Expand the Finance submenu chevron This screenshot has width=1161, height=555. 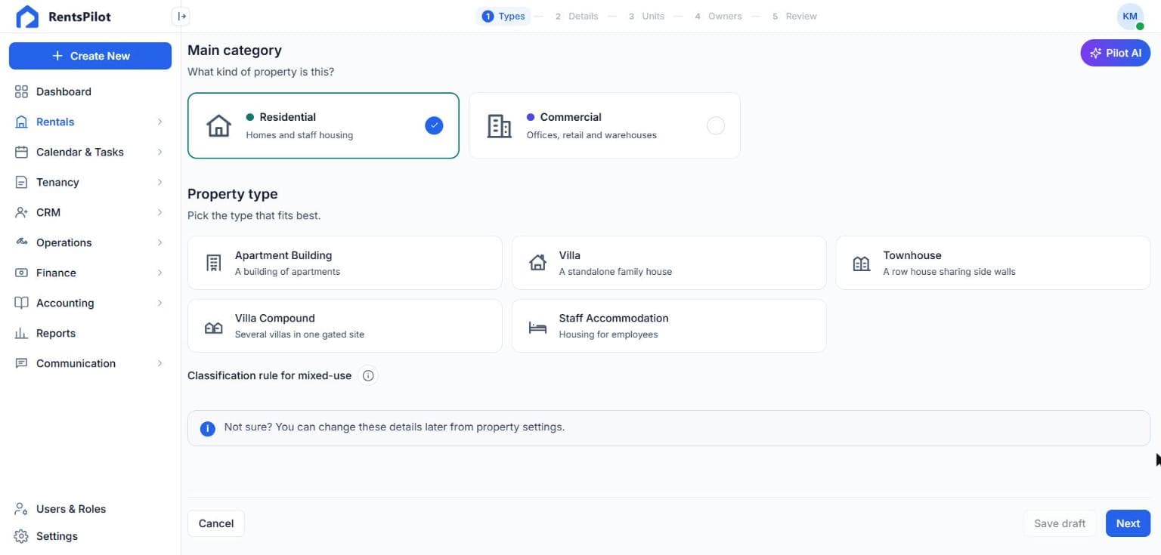click(x=159, y=273)
